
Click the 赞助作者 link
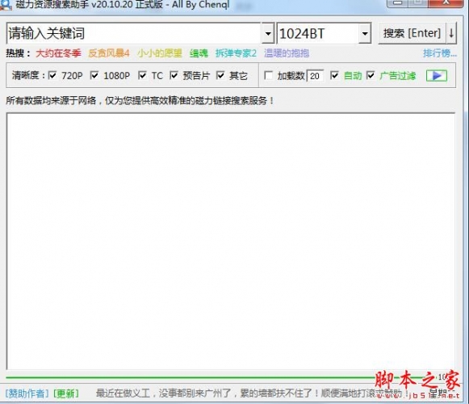pos(27,393)
